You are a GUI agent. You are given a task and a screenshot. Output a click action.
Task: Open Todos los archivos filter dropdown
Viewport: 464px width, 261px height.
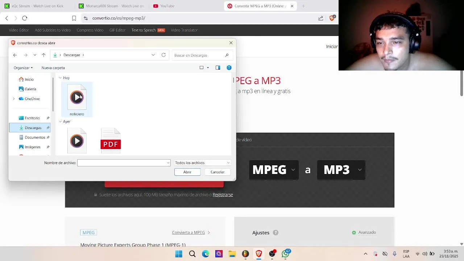click(202, 163)
